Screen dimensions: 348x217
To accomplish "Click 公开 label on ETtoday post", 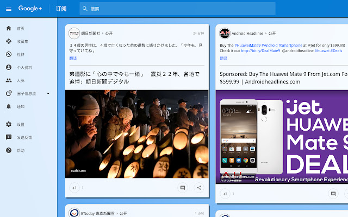I will pyautogui.click(x=123, y=214).
